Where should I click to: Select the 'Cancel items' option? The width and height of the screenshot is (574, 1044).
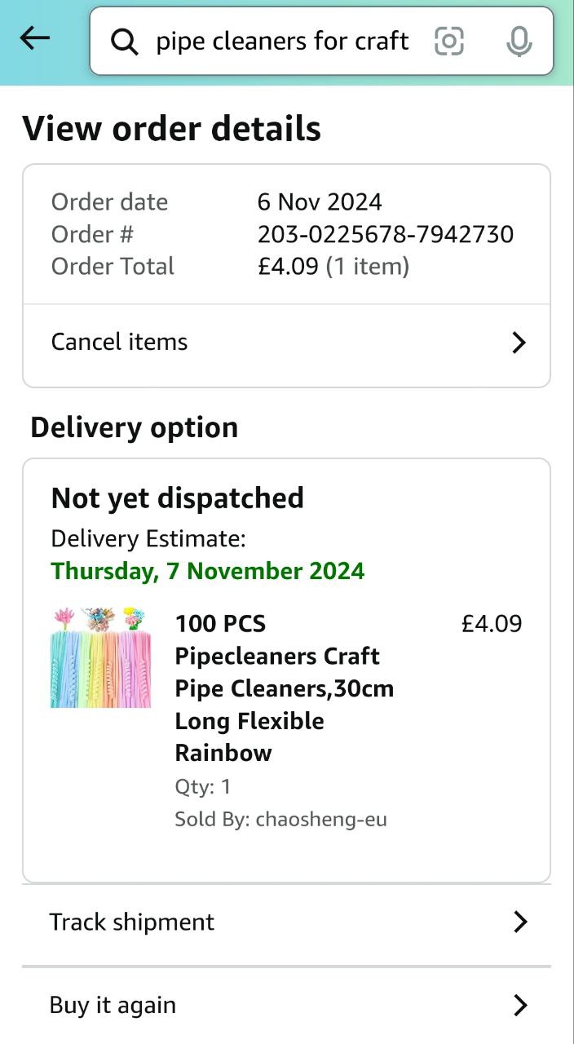tap(120, 342)
